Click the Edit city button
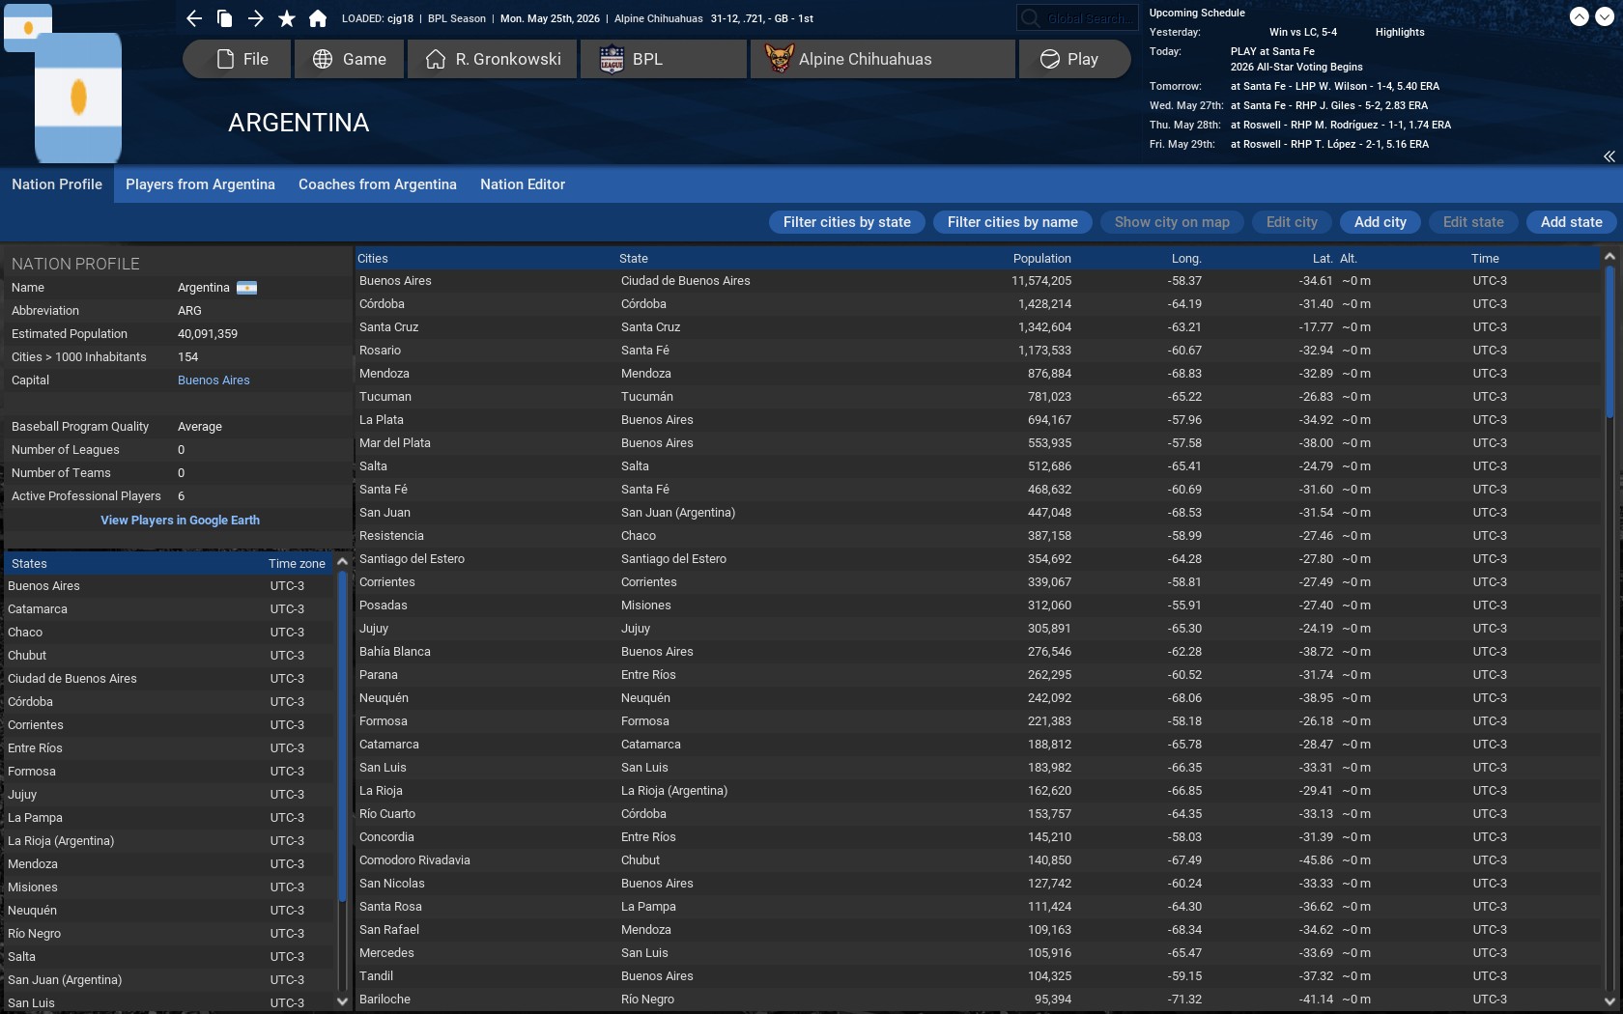 [x=1292, y=222]
